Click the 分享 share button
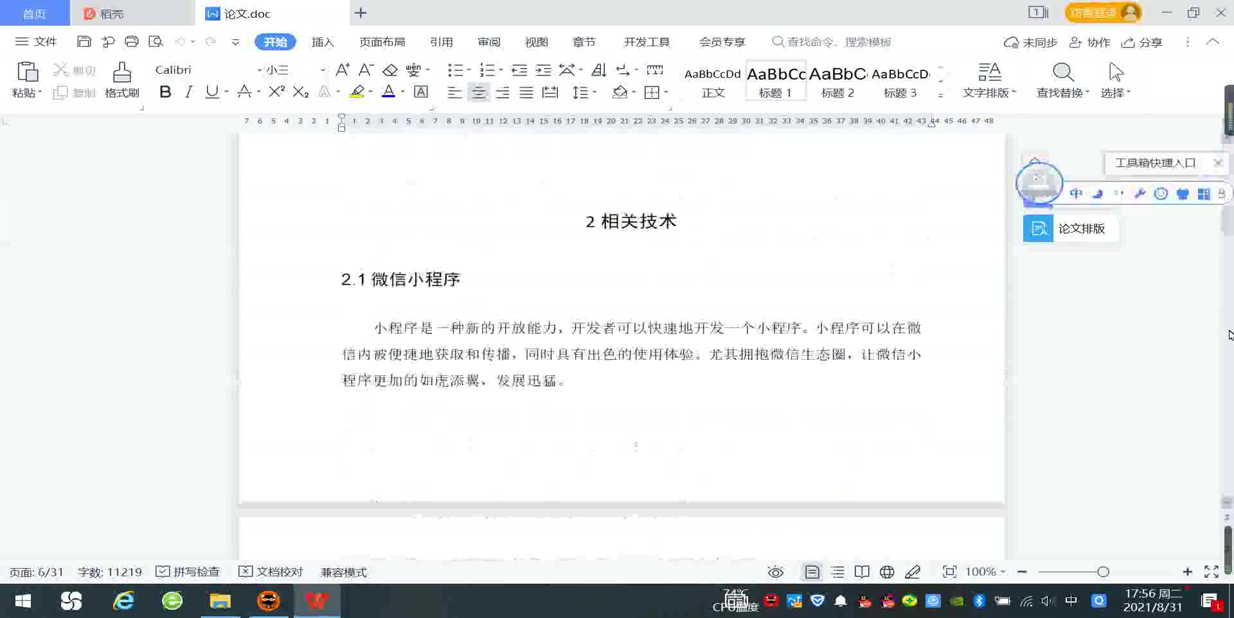The height and width of the screenshot is (618, 1234). (1141, 42)
